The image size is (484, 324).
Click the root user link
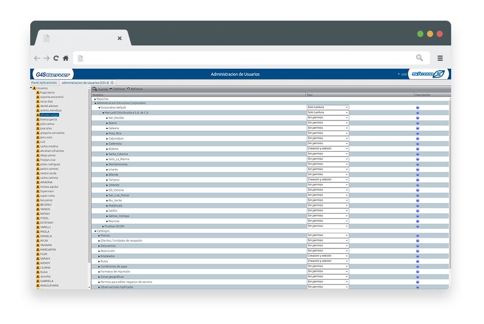click(404, 74)
